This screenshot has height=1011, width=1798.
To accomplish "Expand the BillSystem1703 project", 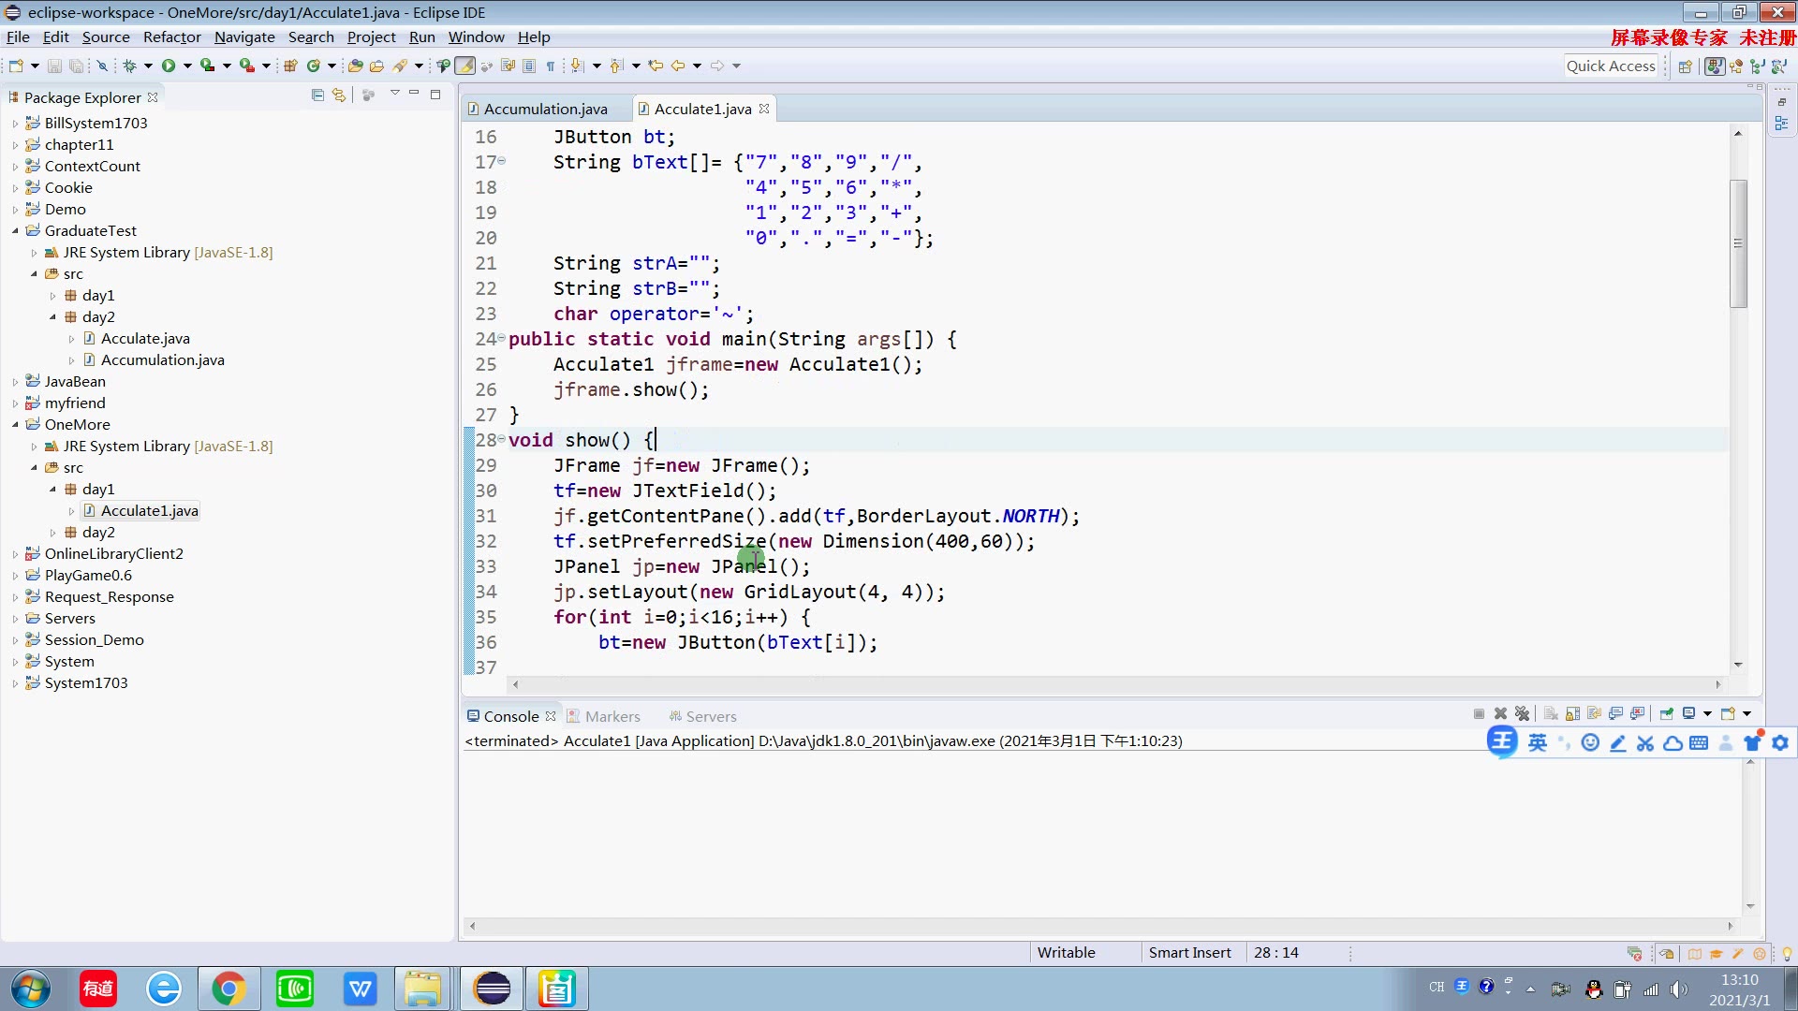I will tap(15, 124).
